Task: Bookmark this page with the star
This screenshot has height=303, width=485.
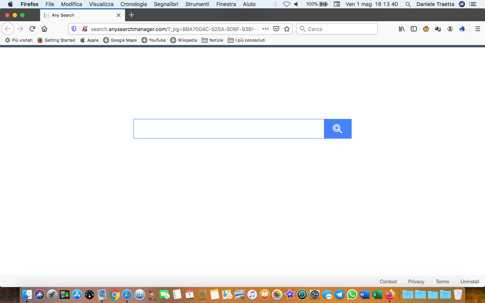Action: 287,29
